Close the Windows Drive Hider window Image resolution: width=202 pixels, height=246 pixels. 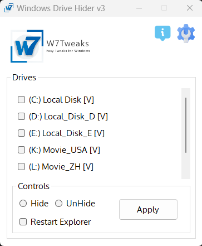click(x=190, y=8)
